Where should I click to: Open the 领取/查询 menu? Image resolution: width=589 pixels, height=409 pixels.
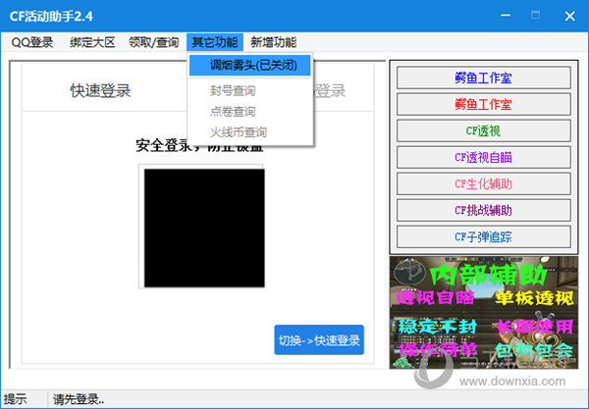pyautogui.click(x=153, y=42)
